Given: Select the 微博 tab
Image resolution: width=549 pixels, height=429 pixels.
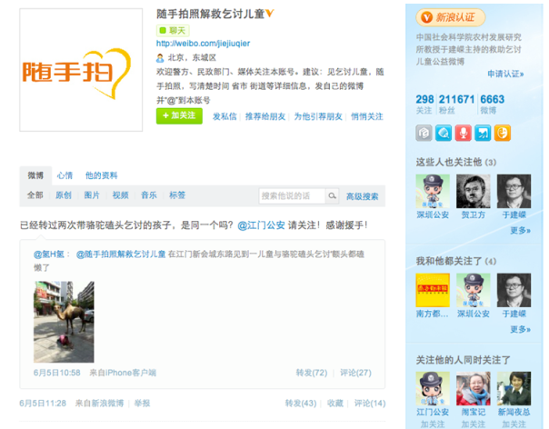Looking at the screenshot, I should pyautogui.click(x=35, y=175).
